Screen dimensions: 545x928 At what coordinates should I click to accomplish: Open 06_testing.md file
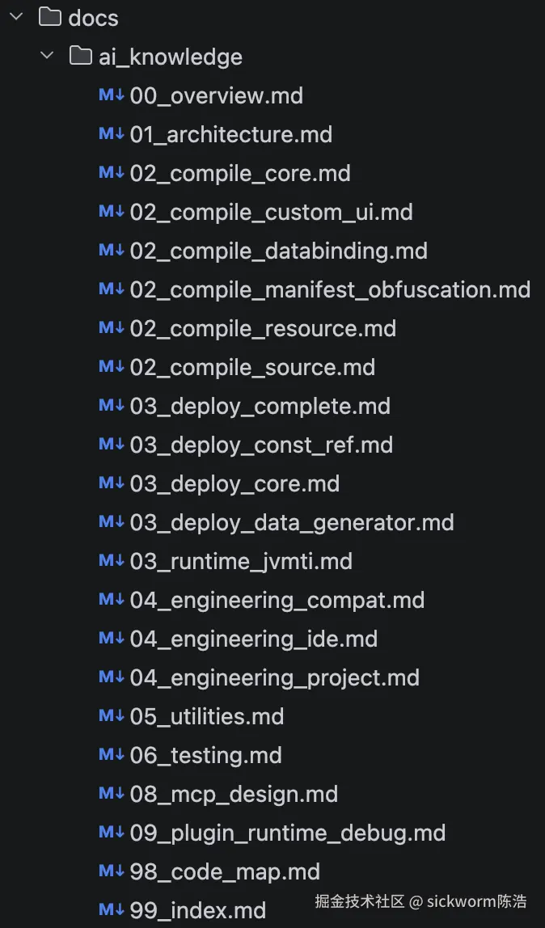pos(205,755)
